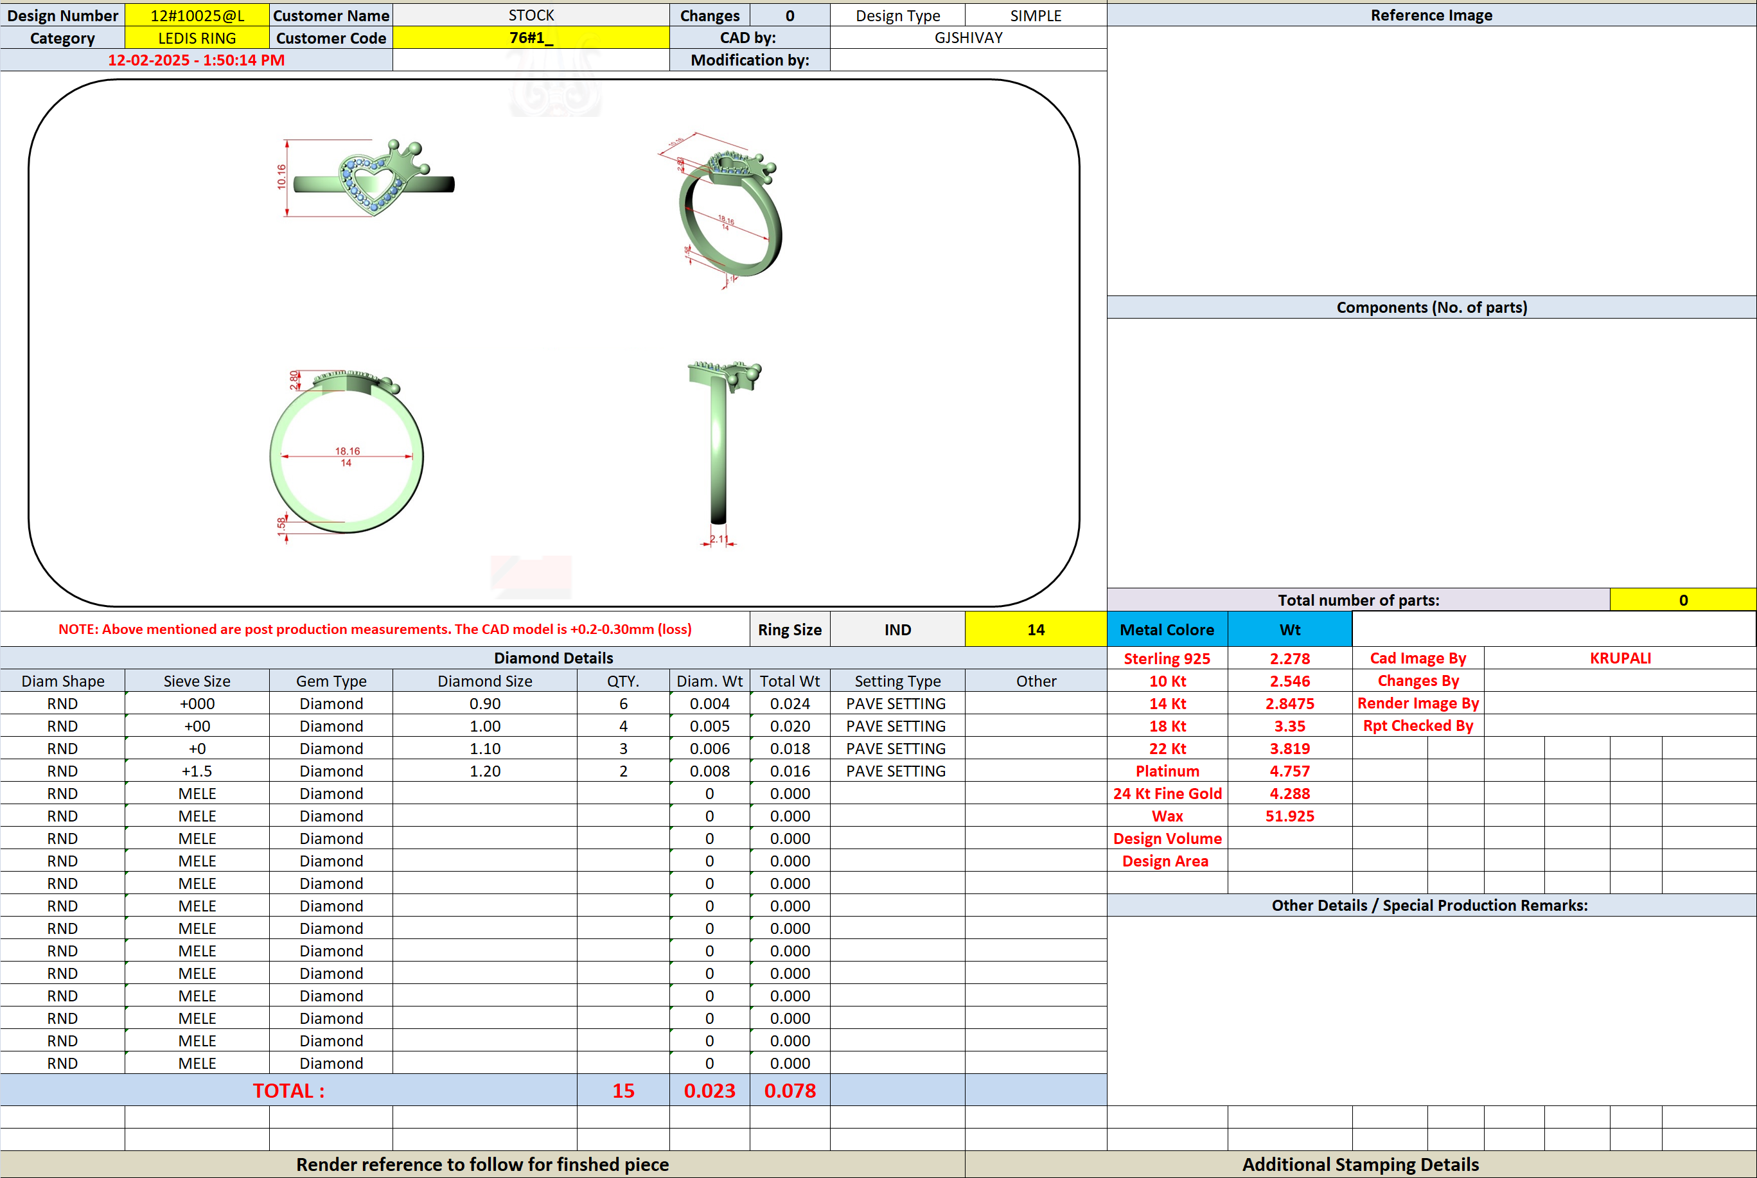Select the SIMPLE design type cell

pos(1035,15)
